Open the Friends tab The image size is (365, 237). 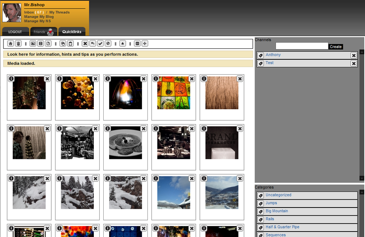click(43, 31)
